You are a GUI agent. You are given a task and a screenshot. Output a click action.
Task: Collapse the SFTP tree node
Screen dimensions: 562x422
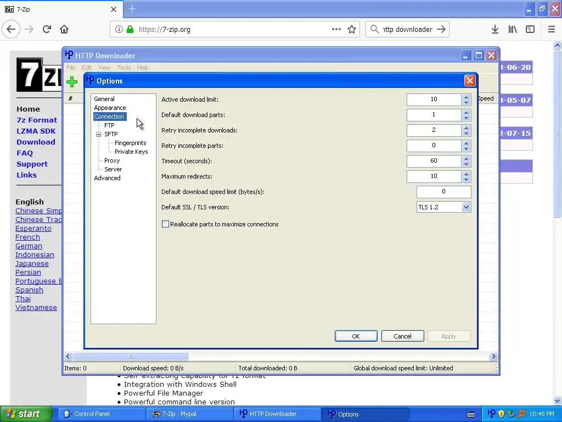pyautogui.click(x=99, y=134)
